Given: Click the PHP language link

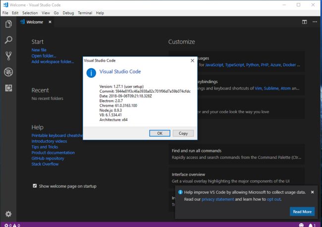Looking at the screenshot, I should tap(265, 65).
